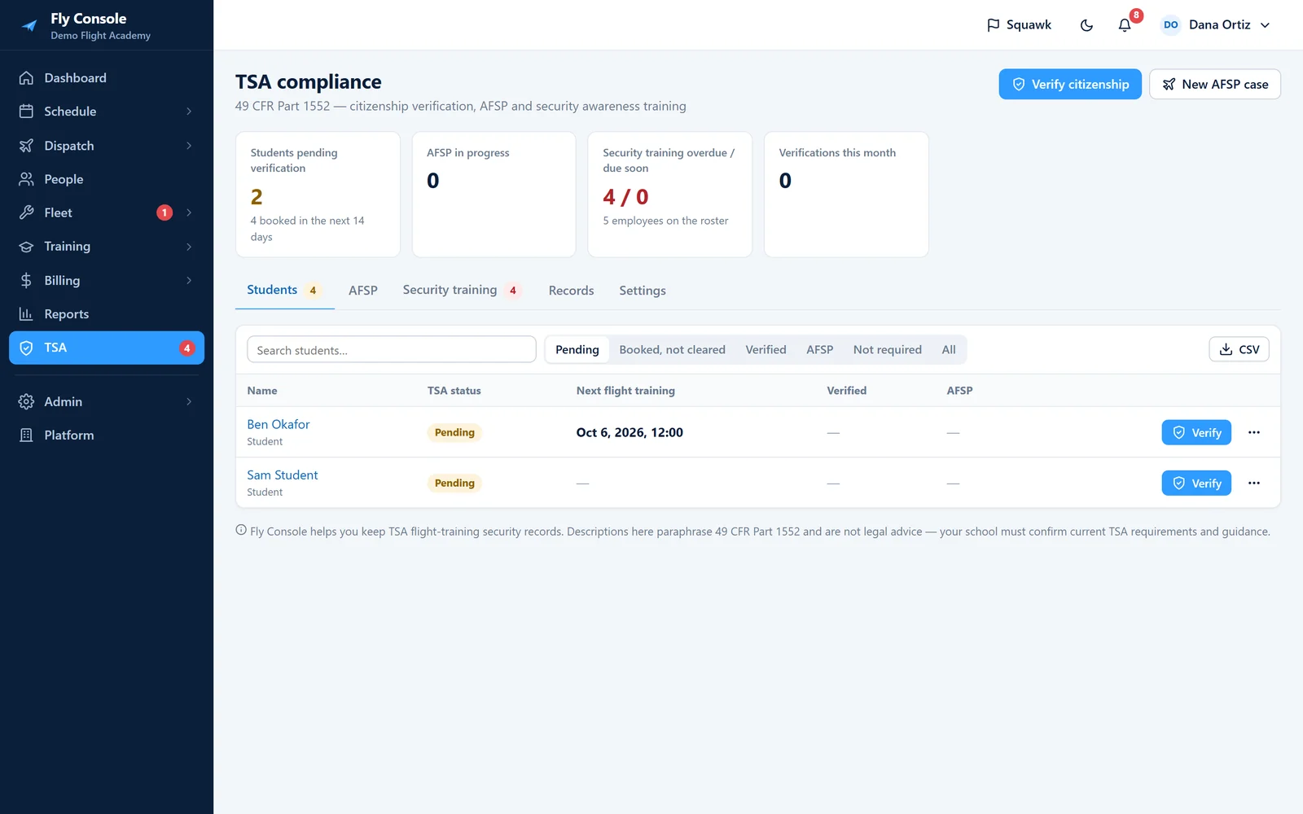
Task: Switch to the AFSP tab
Action: (x=363, y=291)
